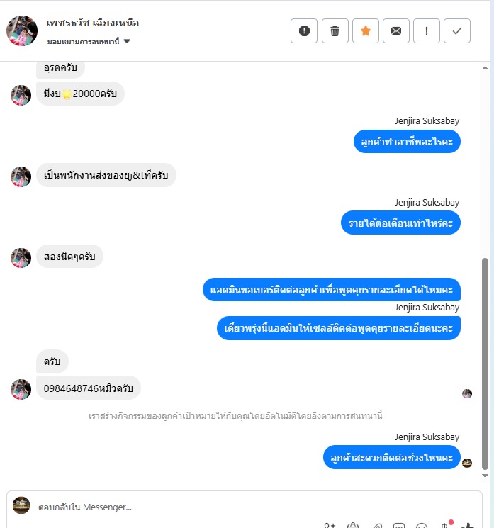Mark conversation as spam with alert icon

(304, 31)
